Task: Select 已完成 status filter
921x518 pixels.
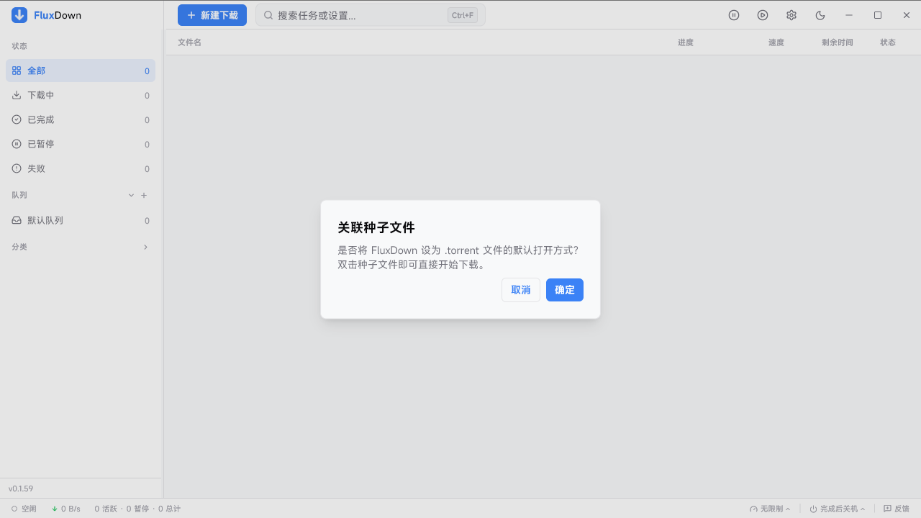Action: tap(81, 119)
